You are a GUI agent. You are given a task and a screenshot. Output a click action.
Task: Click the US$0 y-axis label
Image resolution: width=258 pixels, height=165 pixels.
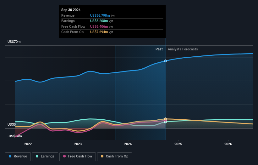pos(12,124)
